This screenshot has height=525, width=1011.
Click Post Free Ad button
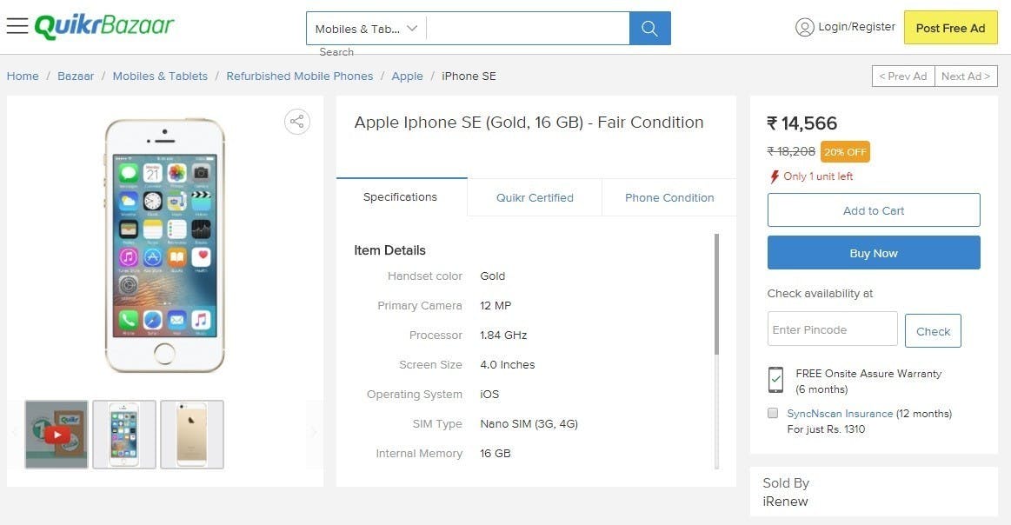950,28
